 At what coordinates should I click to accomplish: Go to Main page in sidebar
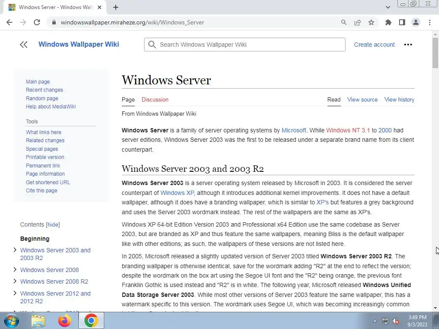coord(38,82)
